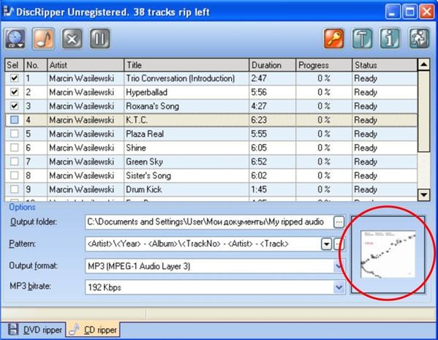
Task: Click the 2:47 duration cell
Action: point(272,78)
